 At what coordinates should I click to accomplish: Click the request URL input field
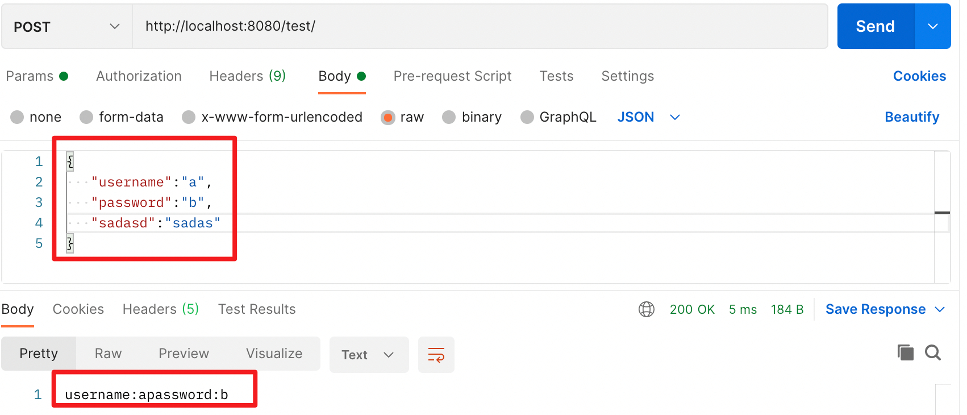point(480,27)
